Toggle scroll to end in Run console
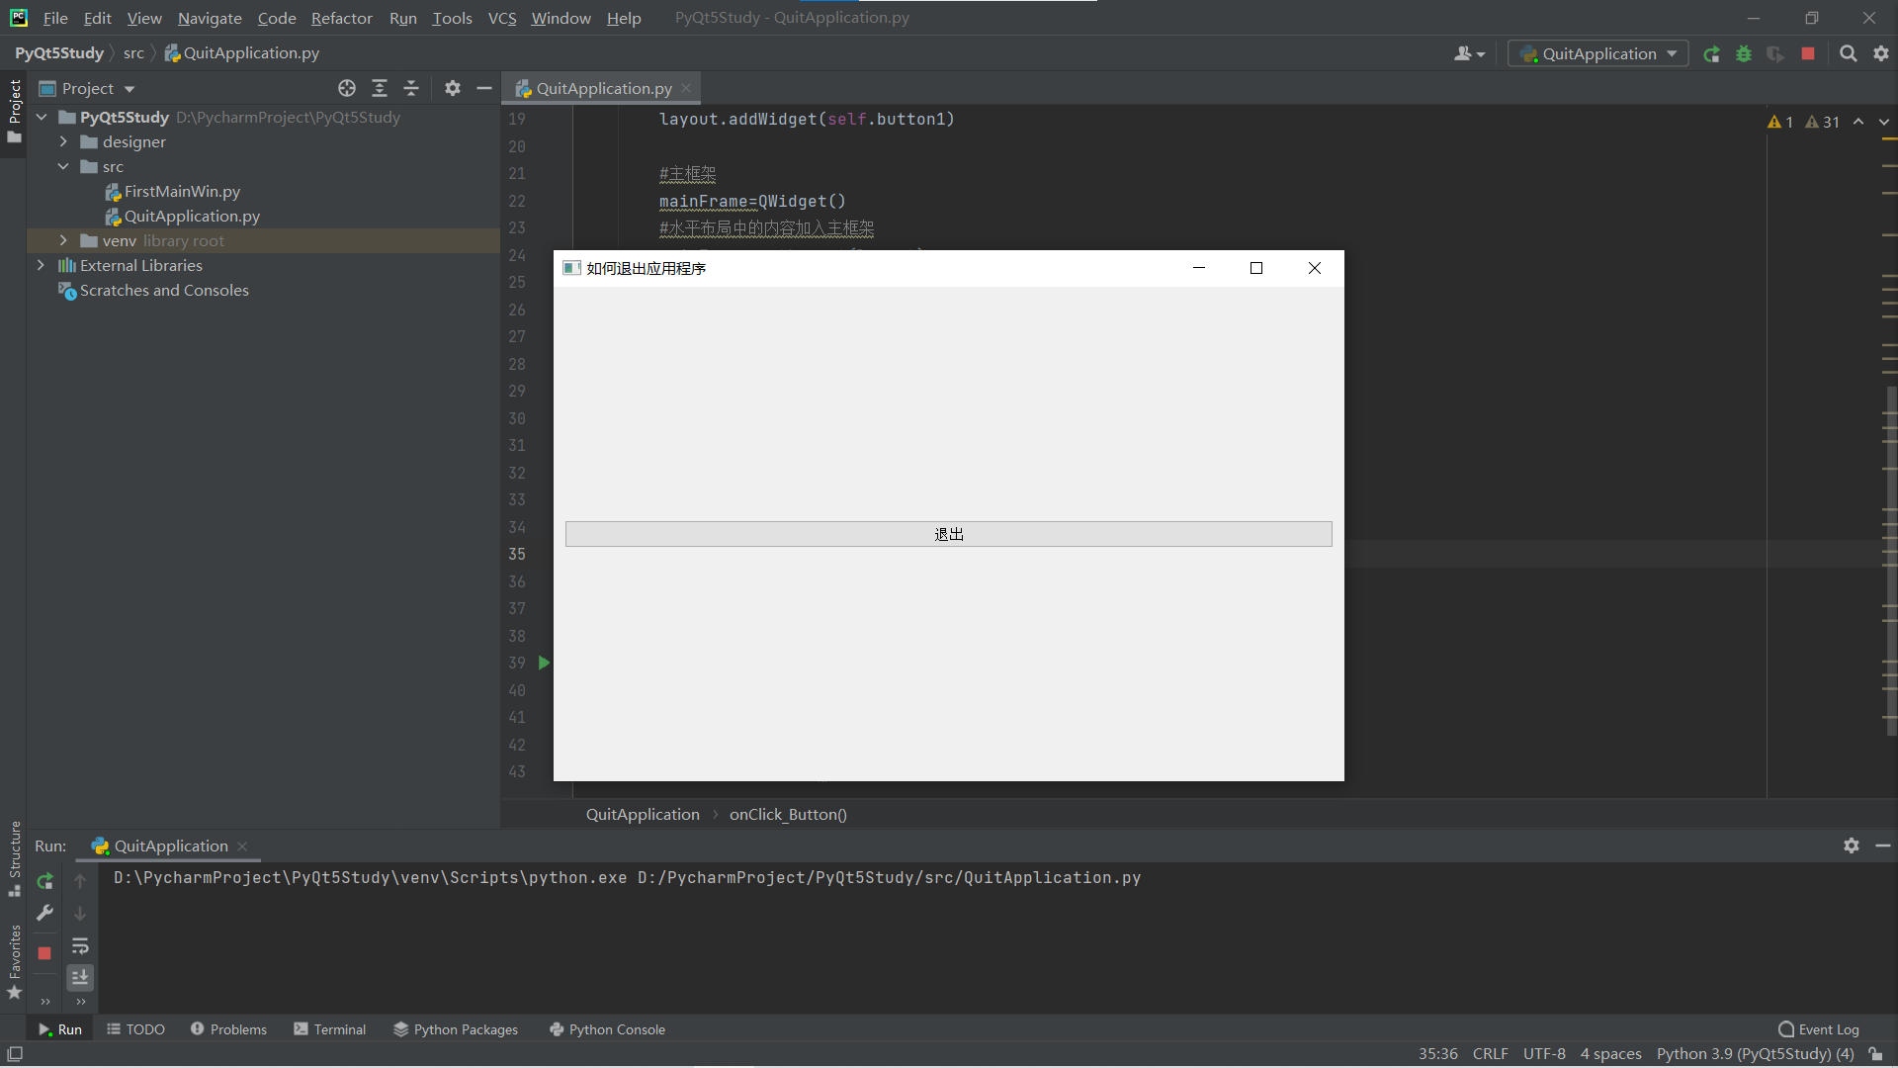This screenshot has height=1068, width=1898. click(80, 978)
